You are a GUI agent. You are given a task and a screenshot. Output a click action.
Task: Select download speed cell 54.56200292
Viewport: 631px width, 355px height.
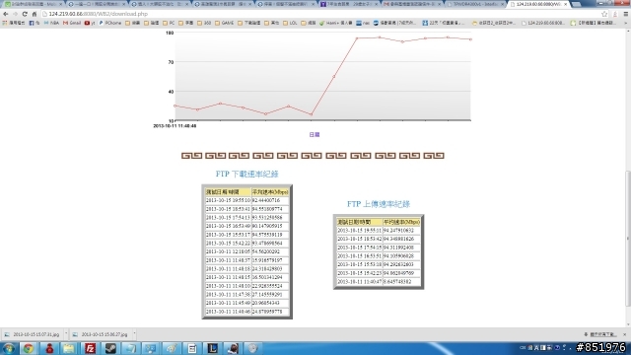coord(270,251)
